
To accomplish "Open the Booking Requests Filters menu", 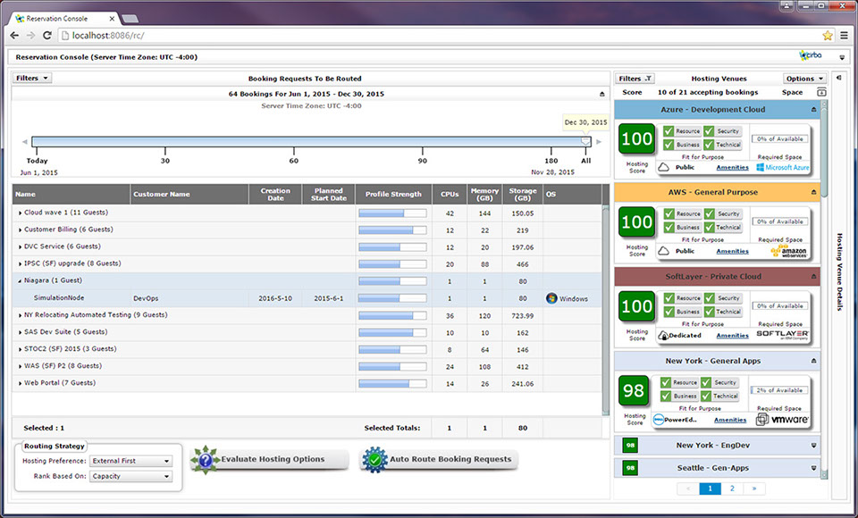I will pos(32,79).
